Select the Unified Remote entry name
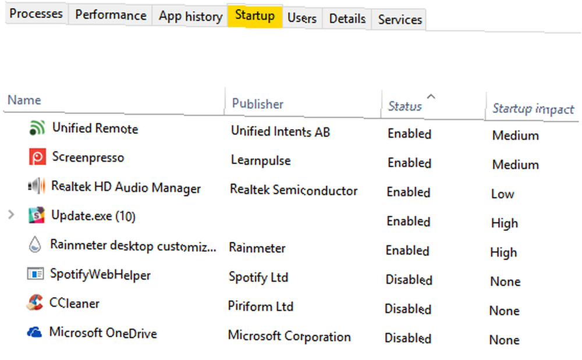Screen dimensions: 582x360 click(95, 129)
